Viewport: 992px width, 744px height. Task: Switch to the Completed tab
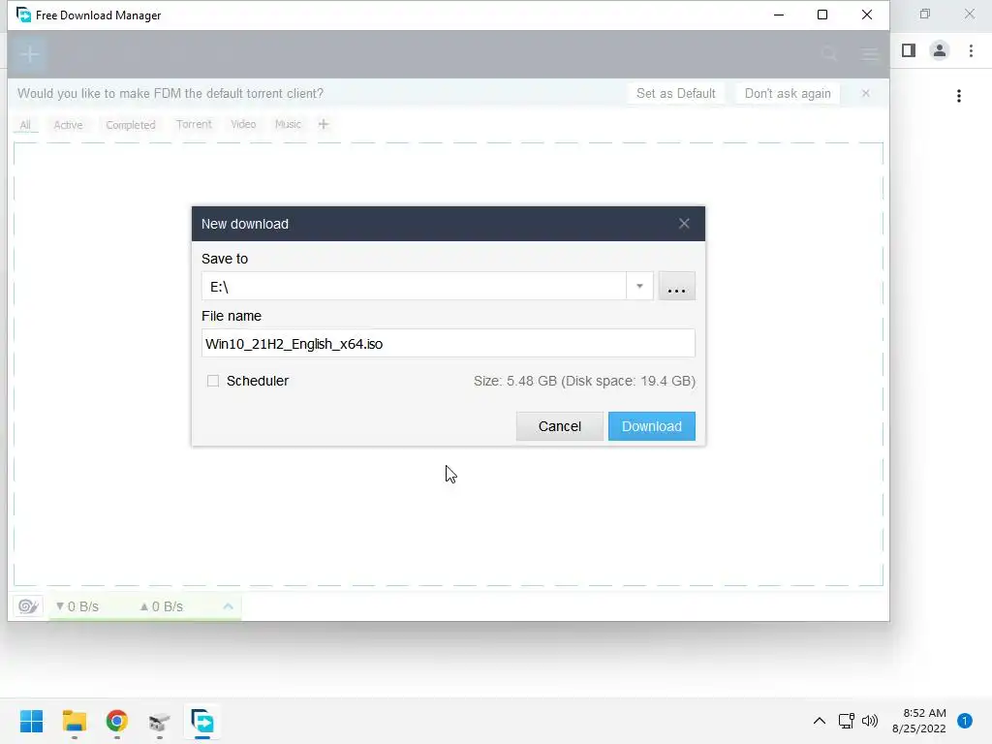point(131,125)
